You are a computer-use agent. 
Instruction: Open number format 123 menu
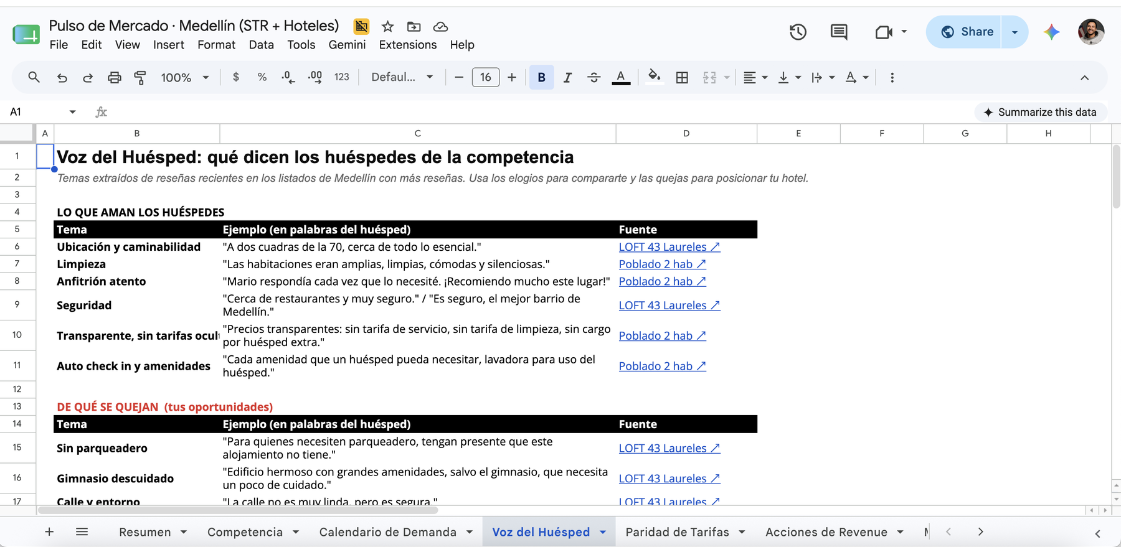click(x=341, y=77)
